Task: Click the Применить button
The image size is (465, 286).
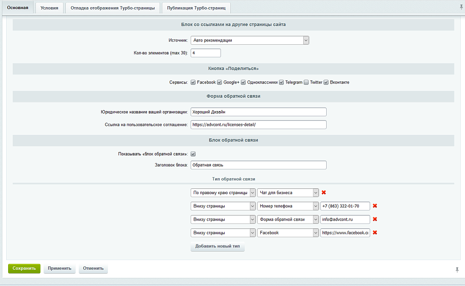Action: pos(60,268)
